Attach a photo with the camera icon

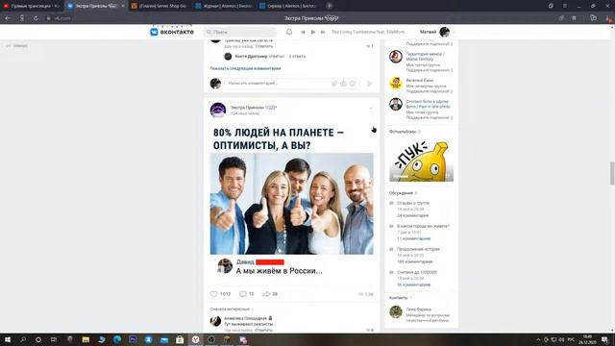pyautogui.click(x=343, y=84)
